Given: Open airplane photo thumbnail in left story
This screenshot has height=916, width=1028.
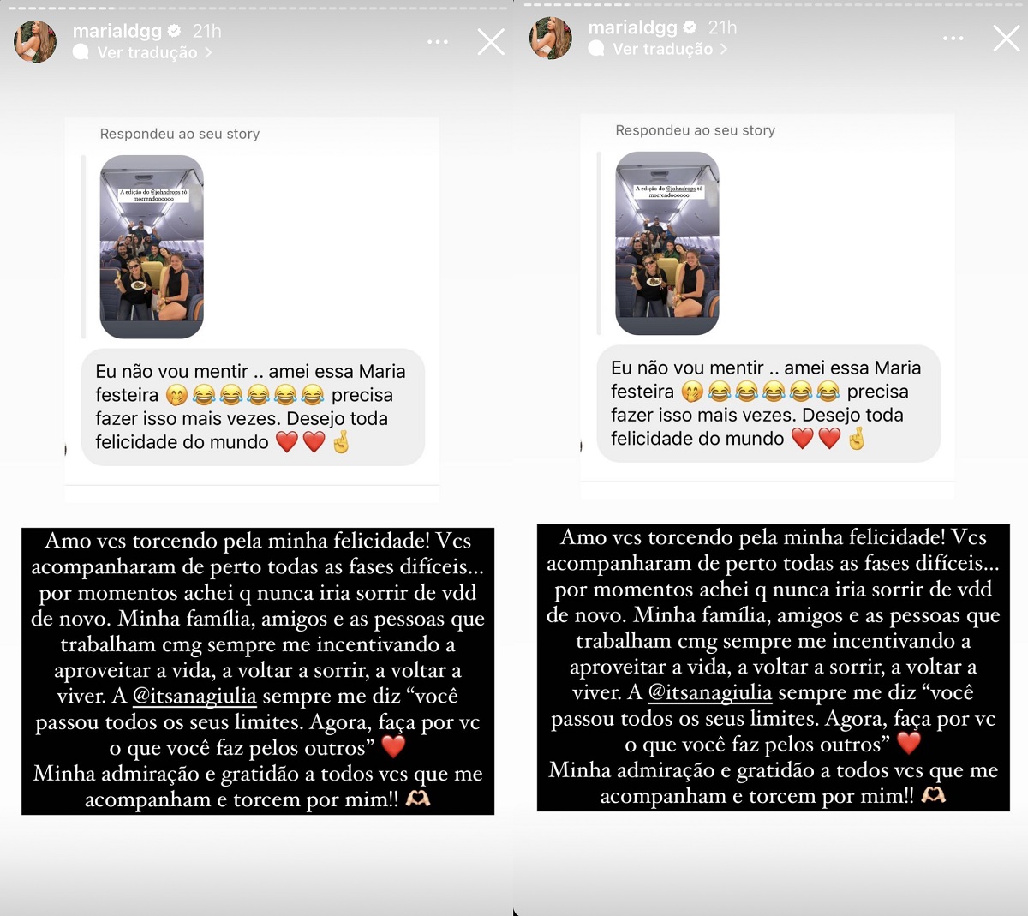Looking at the screenshot, I should (152, 247).
